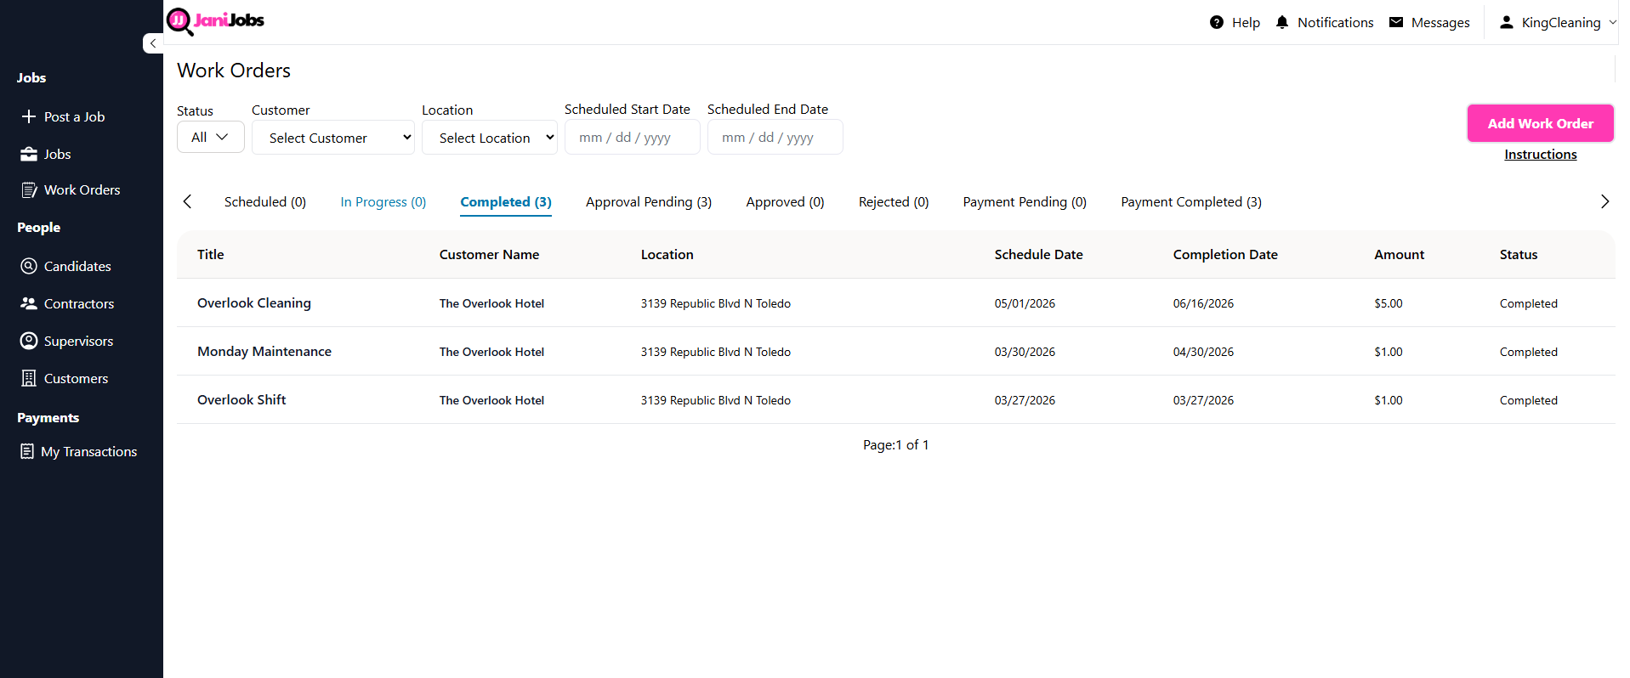Click the Candidates icon in the sidebar

coord(29,266)
